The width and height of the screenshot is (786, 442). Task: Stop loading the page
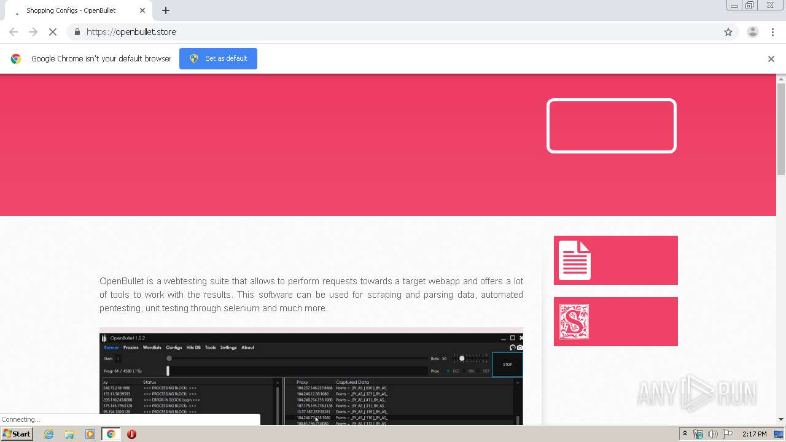coord(53,32)
